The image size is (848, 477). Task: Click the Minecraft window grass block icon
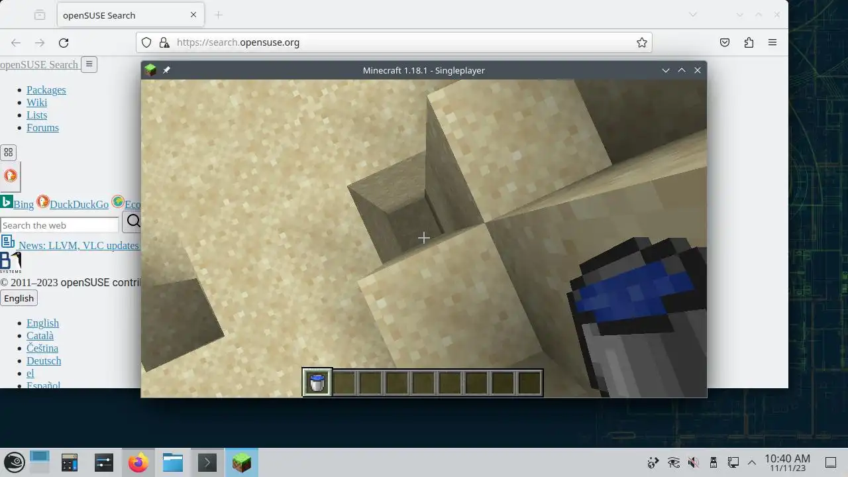coord(150,70)
